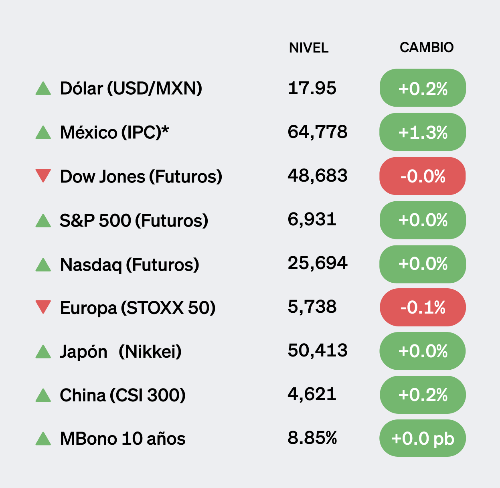Click the 8.85% MBono yield value
This screenshot has width=500, height=488.
312,438
